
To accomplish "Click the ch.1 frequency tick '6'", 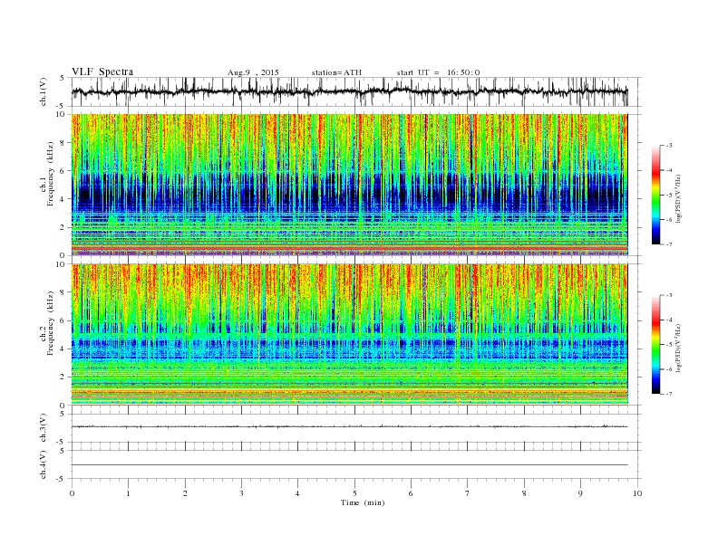I will pos(63,171).
